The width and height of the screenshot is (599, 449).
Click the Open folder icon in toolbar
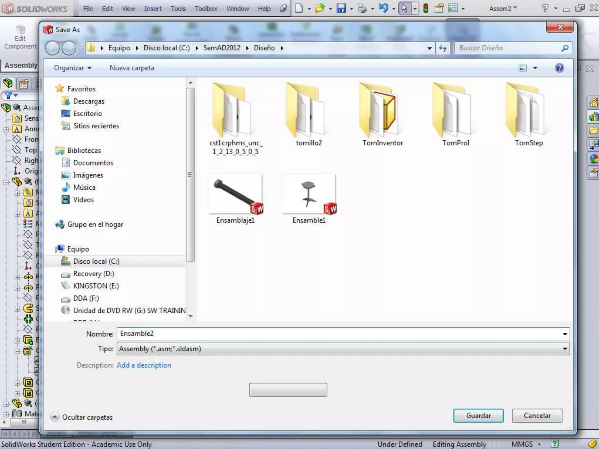click(x=320, y=8)
